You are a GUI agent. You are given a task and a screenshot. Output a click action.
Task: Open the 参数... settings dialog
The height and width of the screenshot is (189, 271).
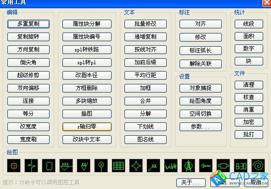pyautogui.click(x=200, y=127)
